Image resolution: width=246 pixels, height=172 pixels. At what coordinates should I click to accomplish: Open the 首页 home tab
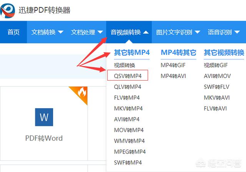(x=13, y=32)
